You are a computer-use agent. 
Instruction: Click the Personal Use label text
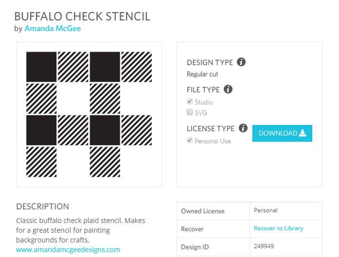click(213, 141)
